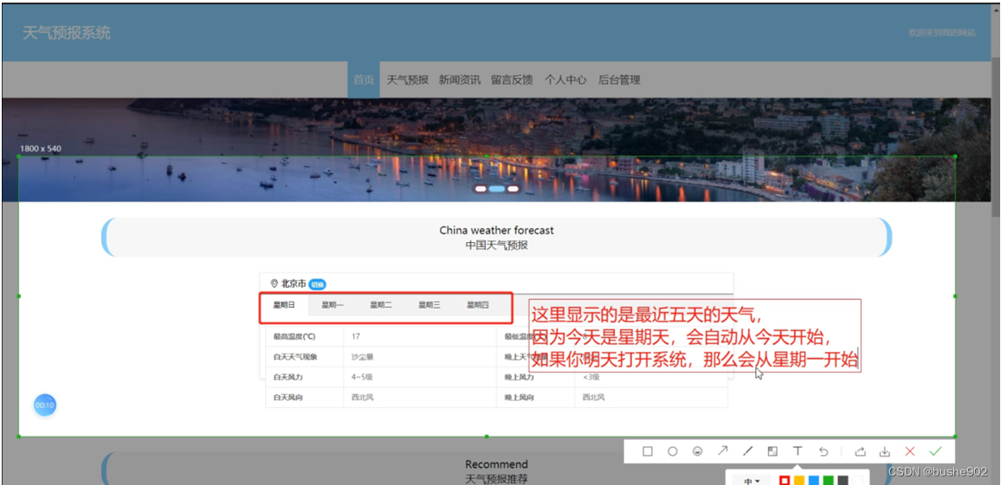Click the 天气预报系统 site title
Screen dimensions: 1001x485
click(67, 33)
